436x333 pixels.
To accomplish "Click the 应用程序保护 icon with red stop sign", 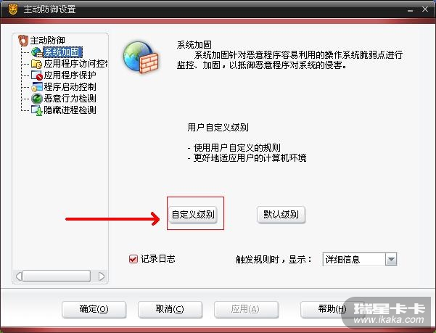I will tap(37, 75).
